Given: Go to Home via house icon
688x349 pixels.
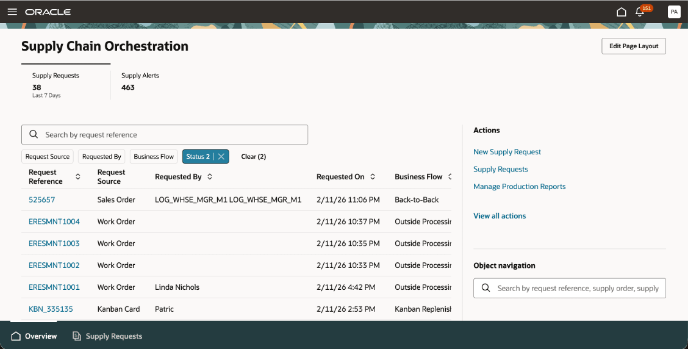Looking at the screenshot, I should [x=622, y=12].
